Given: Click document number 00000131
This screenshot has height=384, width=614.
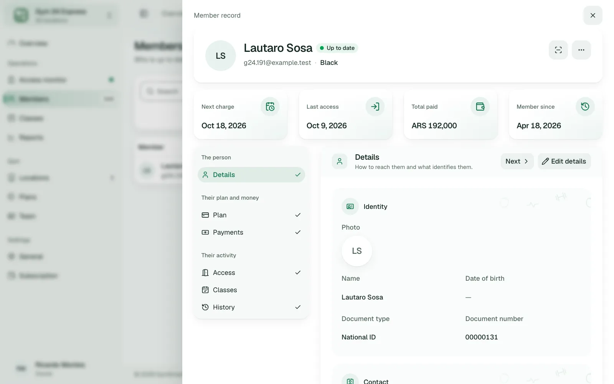Looking at the screenshot, I should (482, 337).
